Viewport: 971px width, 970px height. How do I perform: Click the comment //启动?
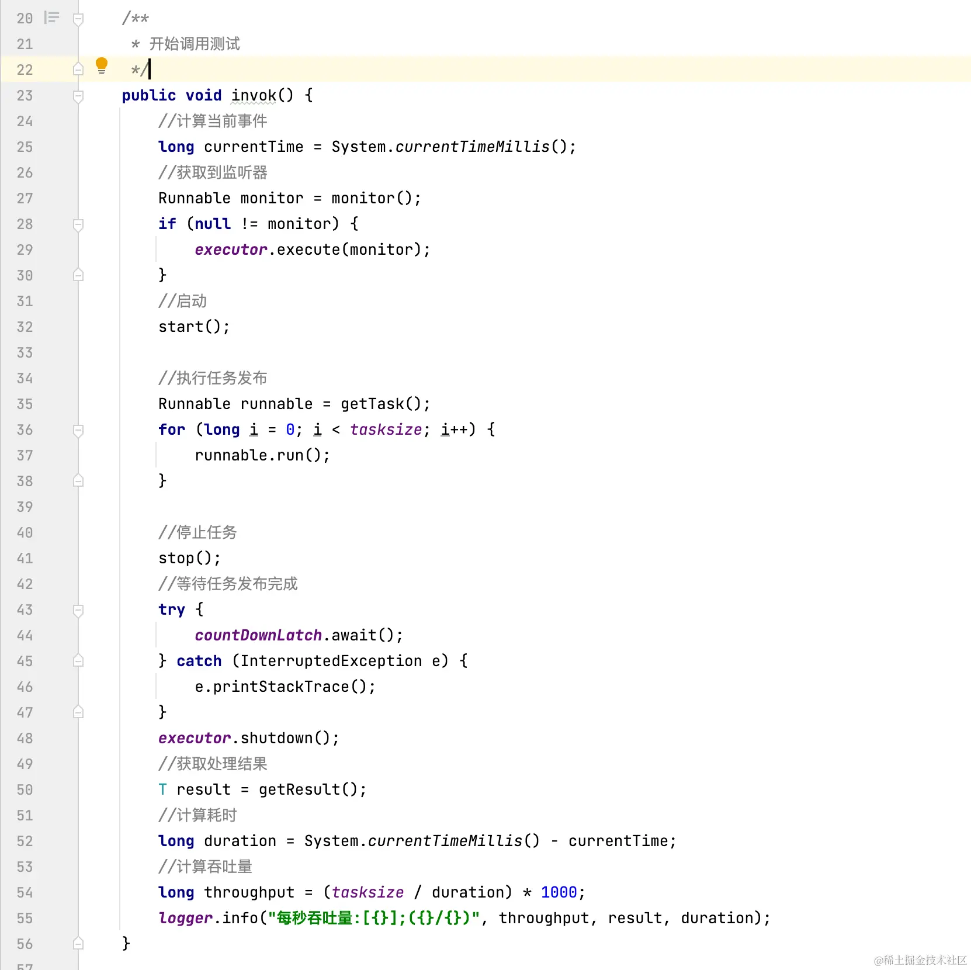[x=182, y=301]
